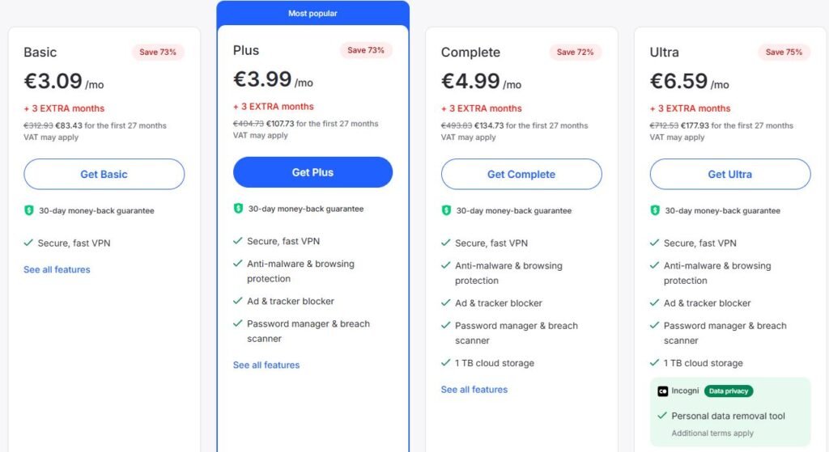Click the checkmark beside Personal data removal tool
Viewport: 829px width, 452px height.
click(x=662, y=416)
